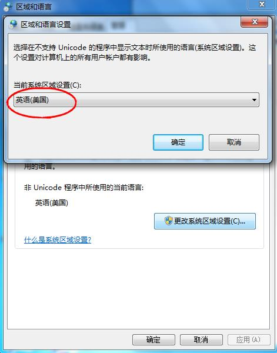Click the UAC shield icon on 更改系统区域设置 button
This screenshot has width=277, height=353.
pos(169,221)
